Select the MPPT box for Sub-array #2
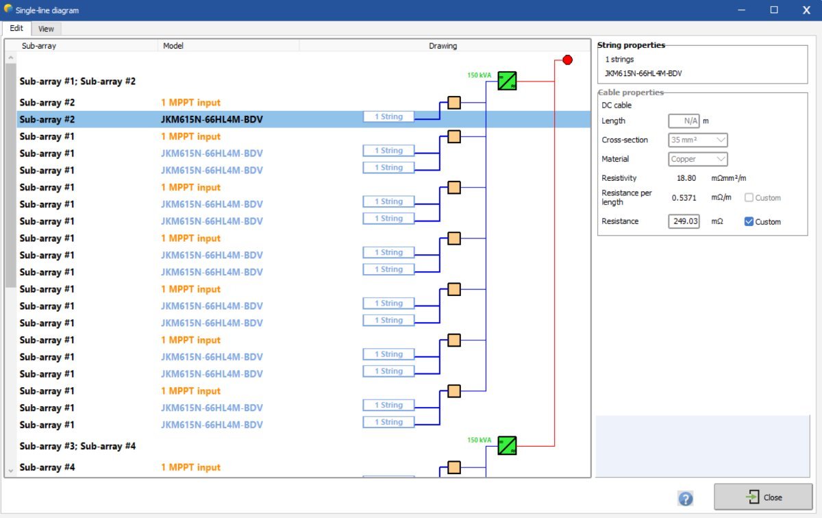822x518 pixels. (x=453, y=103)
